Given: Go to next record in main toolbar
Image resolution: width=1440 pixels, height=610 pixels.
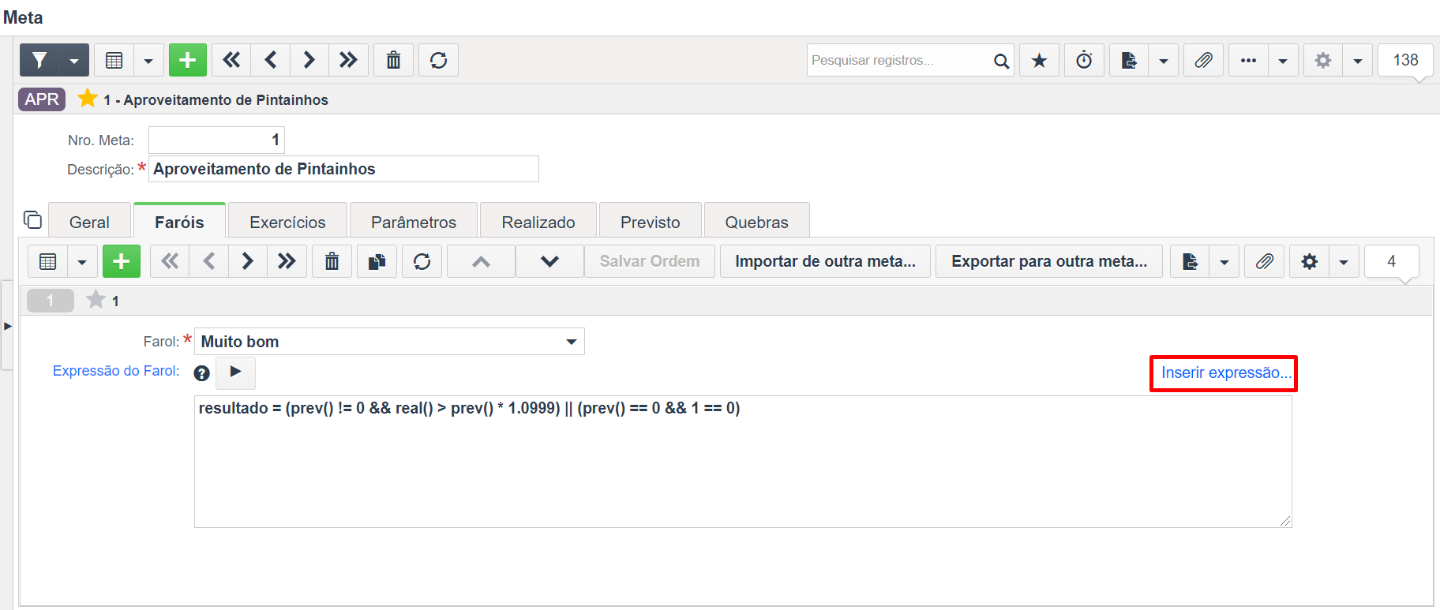Looking at the screenshot, I should click(x=309, y=60).
